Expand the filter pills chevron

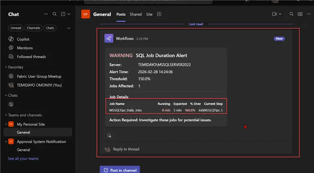pos(69,28)
